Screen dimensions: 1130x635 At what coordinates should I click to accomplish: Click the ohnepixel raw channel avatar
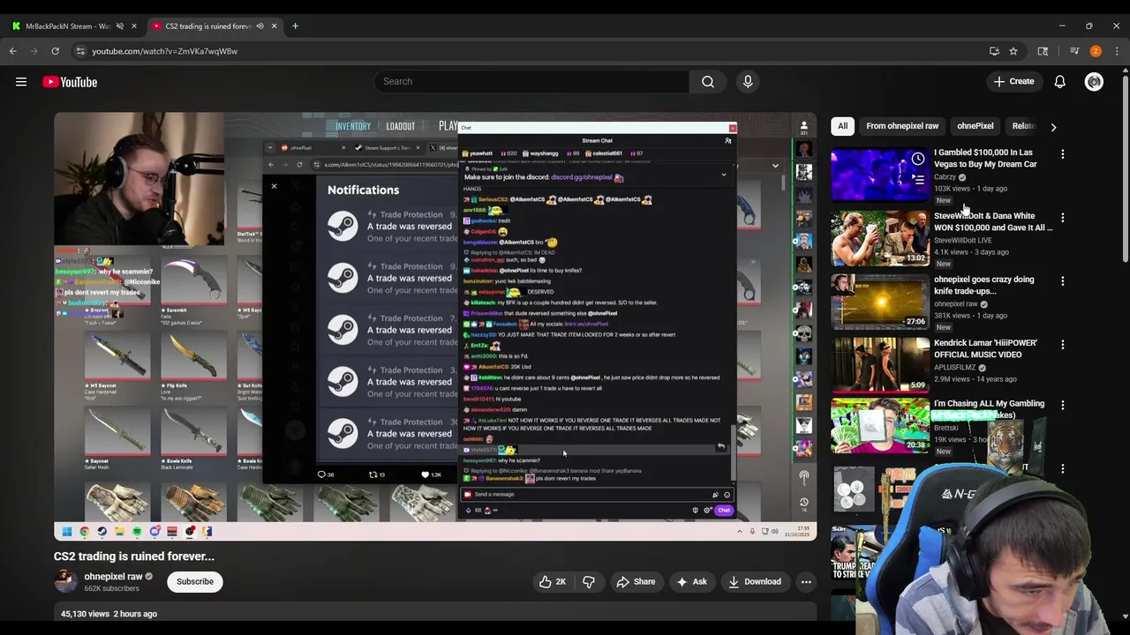tap(66, 581)
